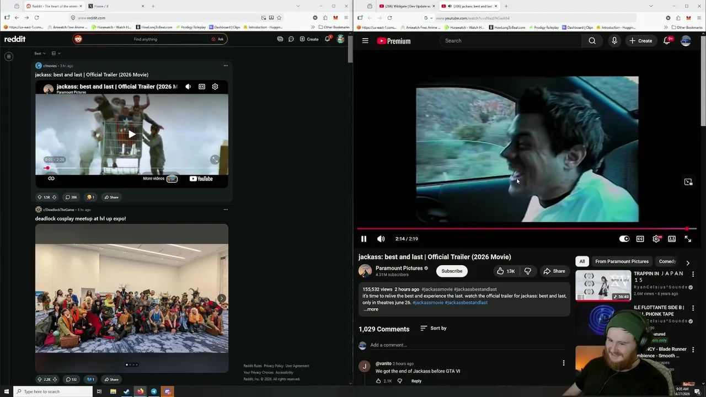Viewport: 706px width, 397px height.
Task: Dislike the jackass trailer video
Action: (528, 271)
